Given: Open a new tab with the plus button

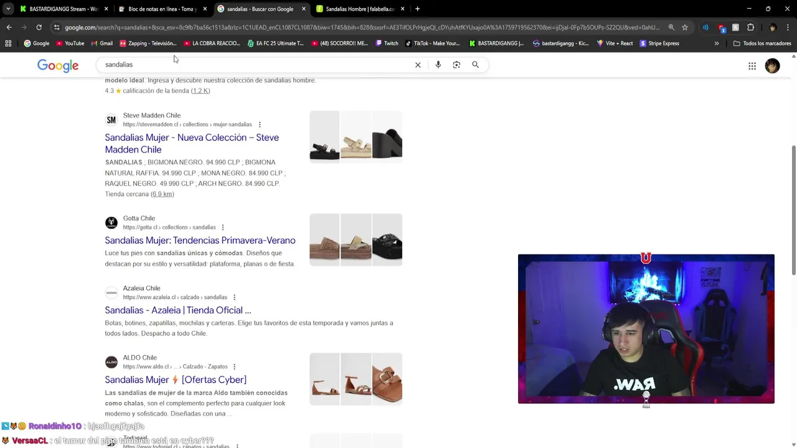Looking at the screenshot, I should pyautogui.click(x=417, y=9).
